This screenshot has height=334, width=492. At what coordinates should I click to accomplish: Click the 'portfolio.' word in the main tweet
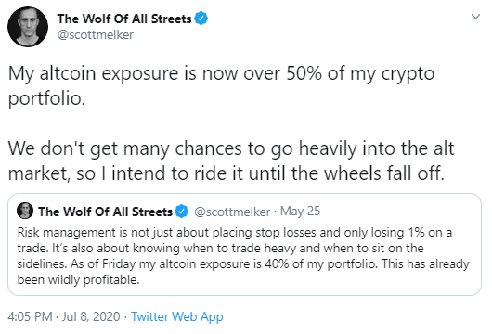(46, 98)
